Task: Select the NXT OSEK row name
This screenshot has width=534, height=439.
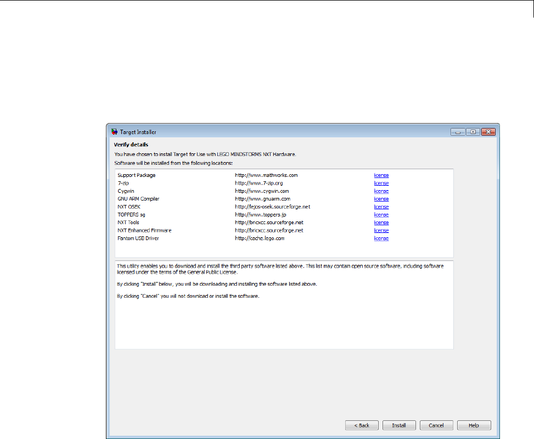Action: 129,207
